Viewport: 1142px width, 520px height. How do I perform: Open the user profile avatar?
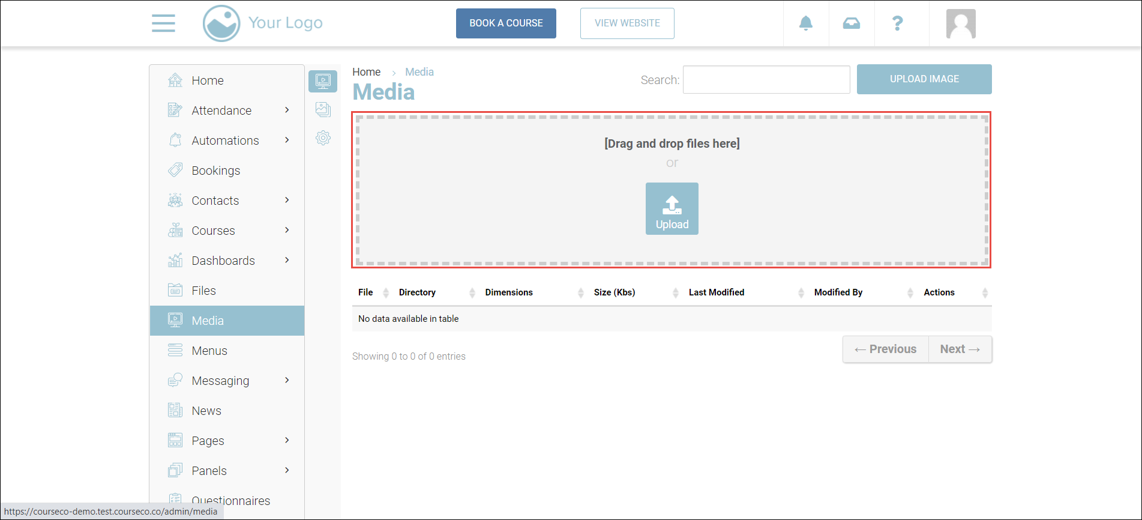pos(960,24)
